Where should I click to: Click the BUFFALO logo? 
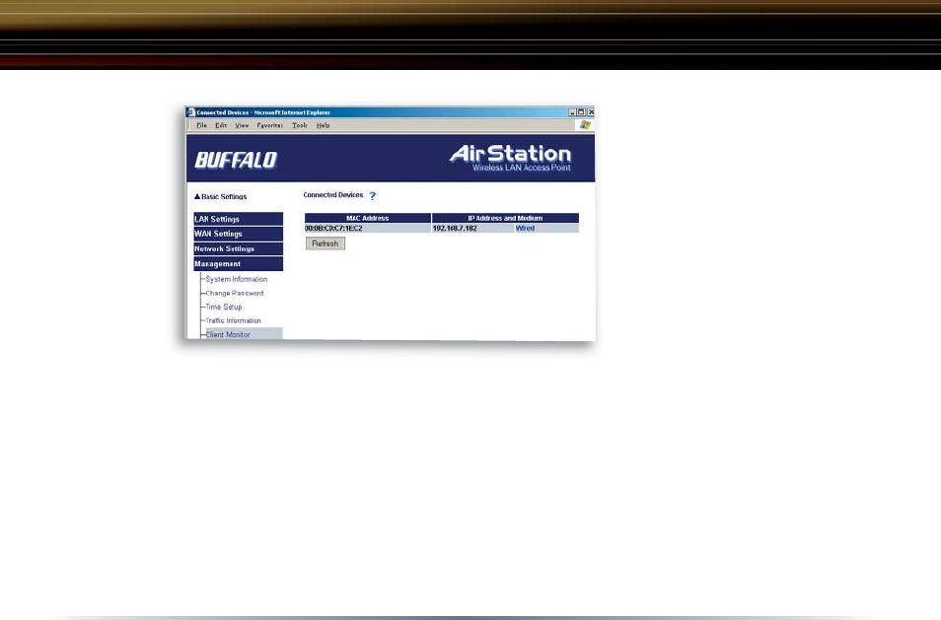pos(236,160)
